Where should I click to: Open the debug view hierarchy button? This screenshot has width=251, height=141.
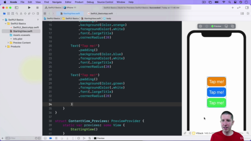pyautogui.click(x=78, y=138)
